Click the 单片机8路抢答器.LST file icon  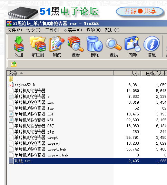(11, 114)
